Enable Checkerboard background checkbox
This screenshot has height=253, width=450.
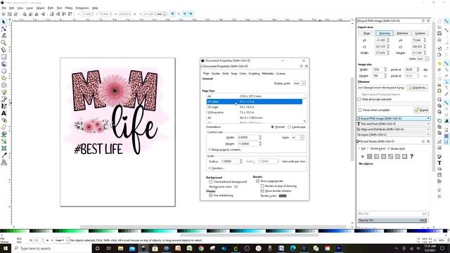click(x=211, y=182)
